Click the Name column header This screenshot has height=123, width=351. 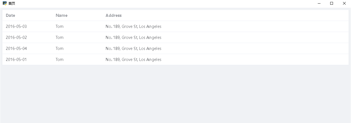click(x=62, y=15)
